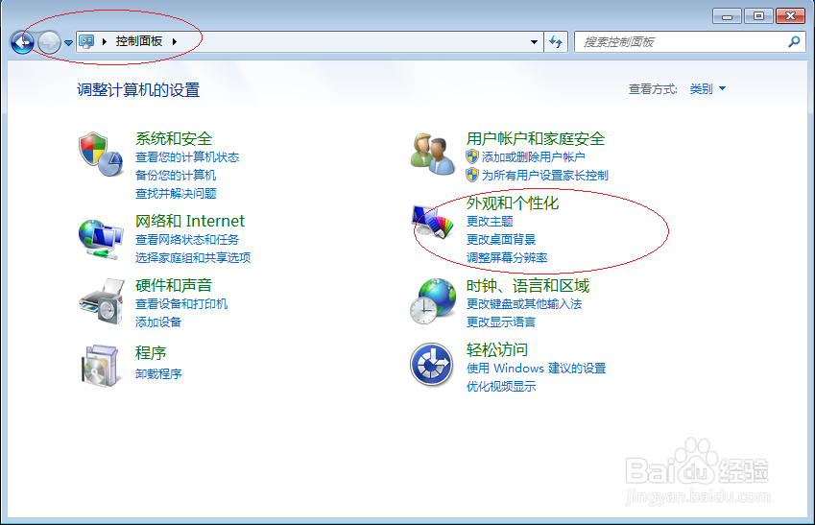815x525 pixels.
Task: Open the Appearance and Personalization monitor icon
Action: click(432, 222)
